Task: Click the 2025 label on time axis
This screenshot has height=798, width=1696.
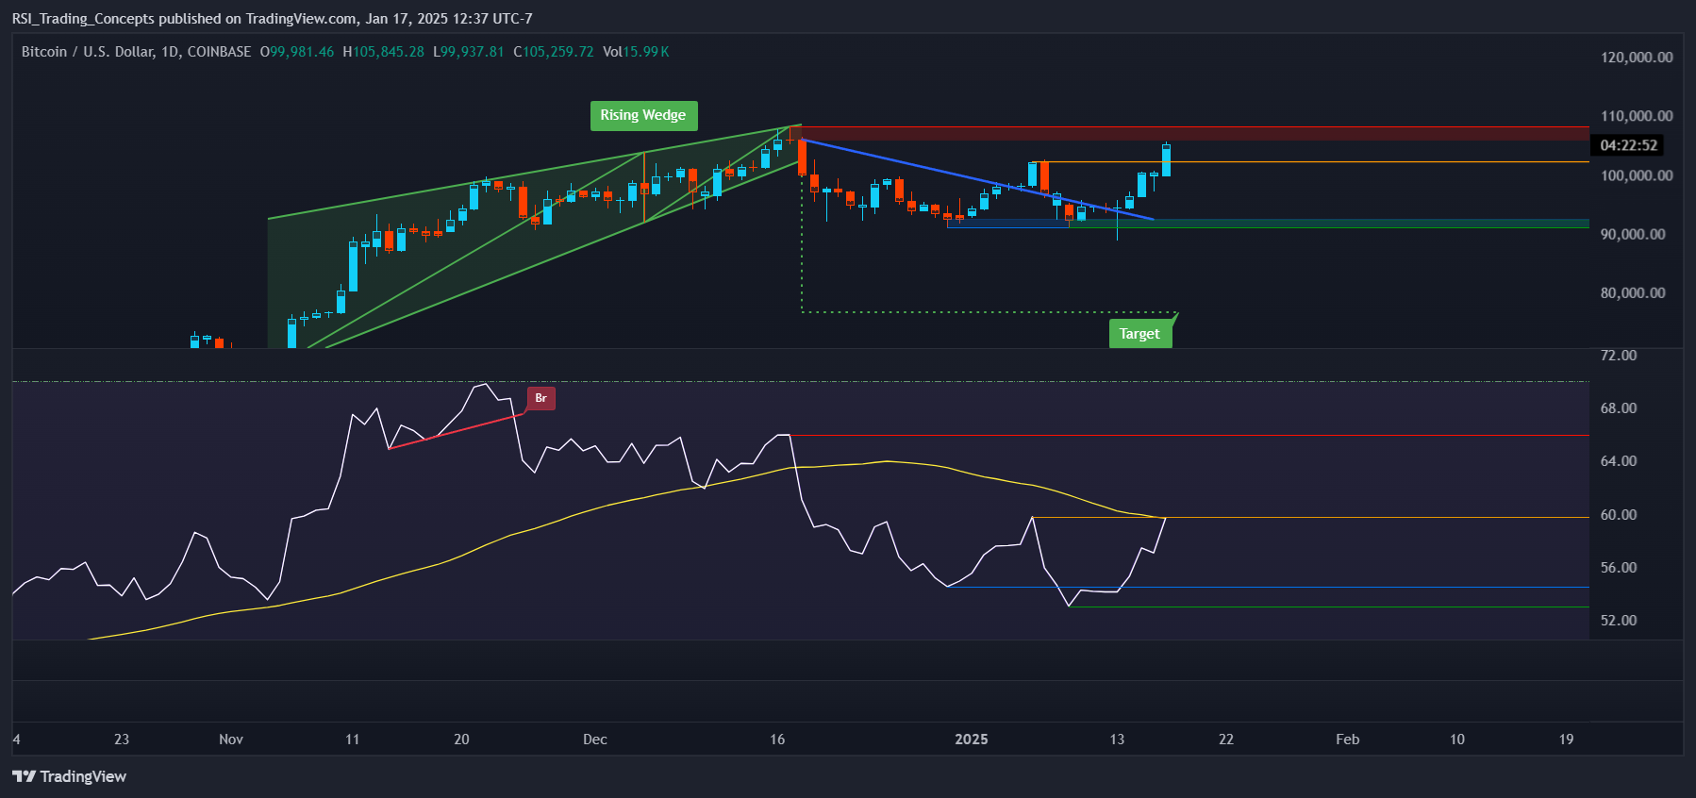Action: pos(972,740)
